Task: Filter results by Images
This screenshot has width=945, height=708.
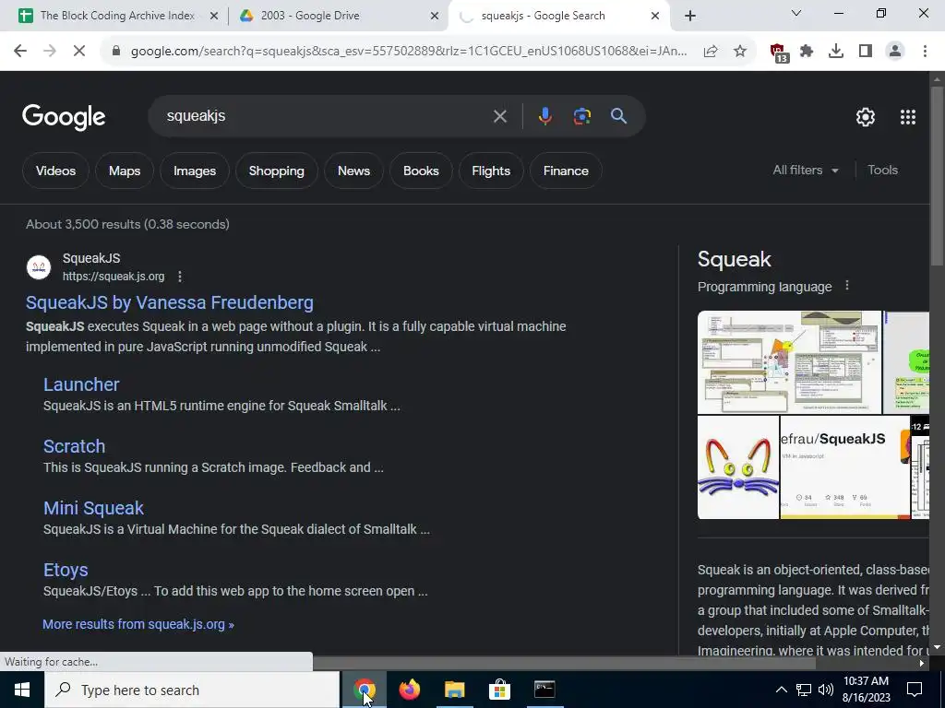Action: (195, 171)
